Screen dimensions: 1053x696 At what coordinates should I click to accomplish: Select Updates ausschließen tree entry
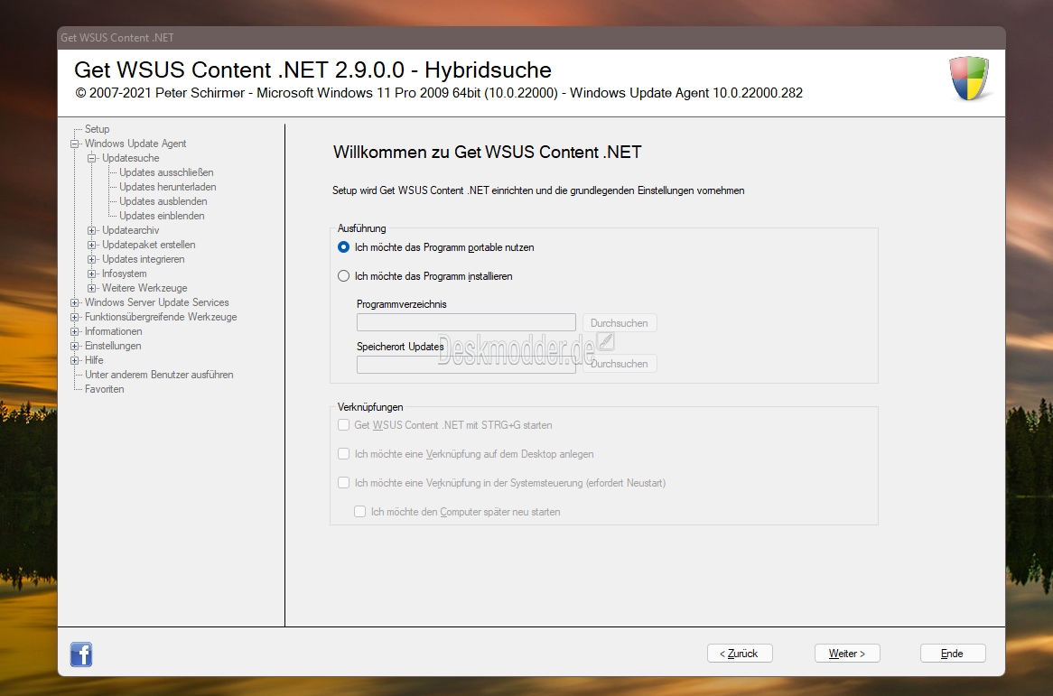pos(166,172)
